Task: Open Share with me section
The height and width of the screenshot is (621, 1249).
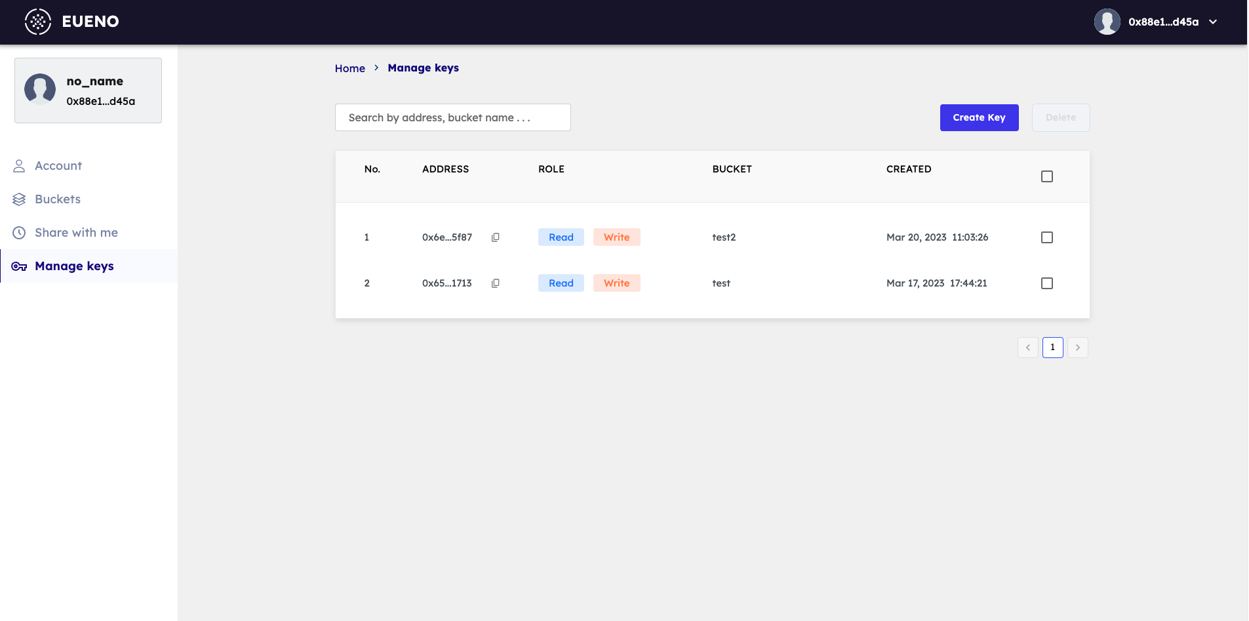Action: 76,233
